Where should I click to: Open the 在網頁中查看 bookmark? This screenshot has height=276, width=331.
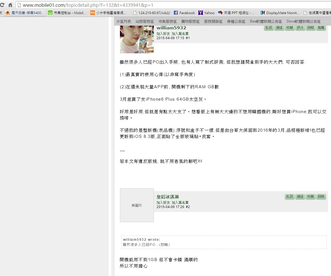[317, 13]
